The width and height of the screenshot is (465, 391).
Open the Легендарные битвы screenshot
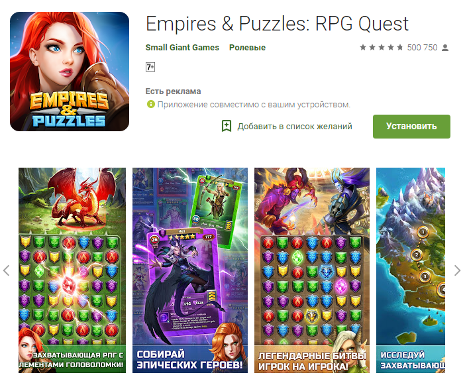(312, 270)
